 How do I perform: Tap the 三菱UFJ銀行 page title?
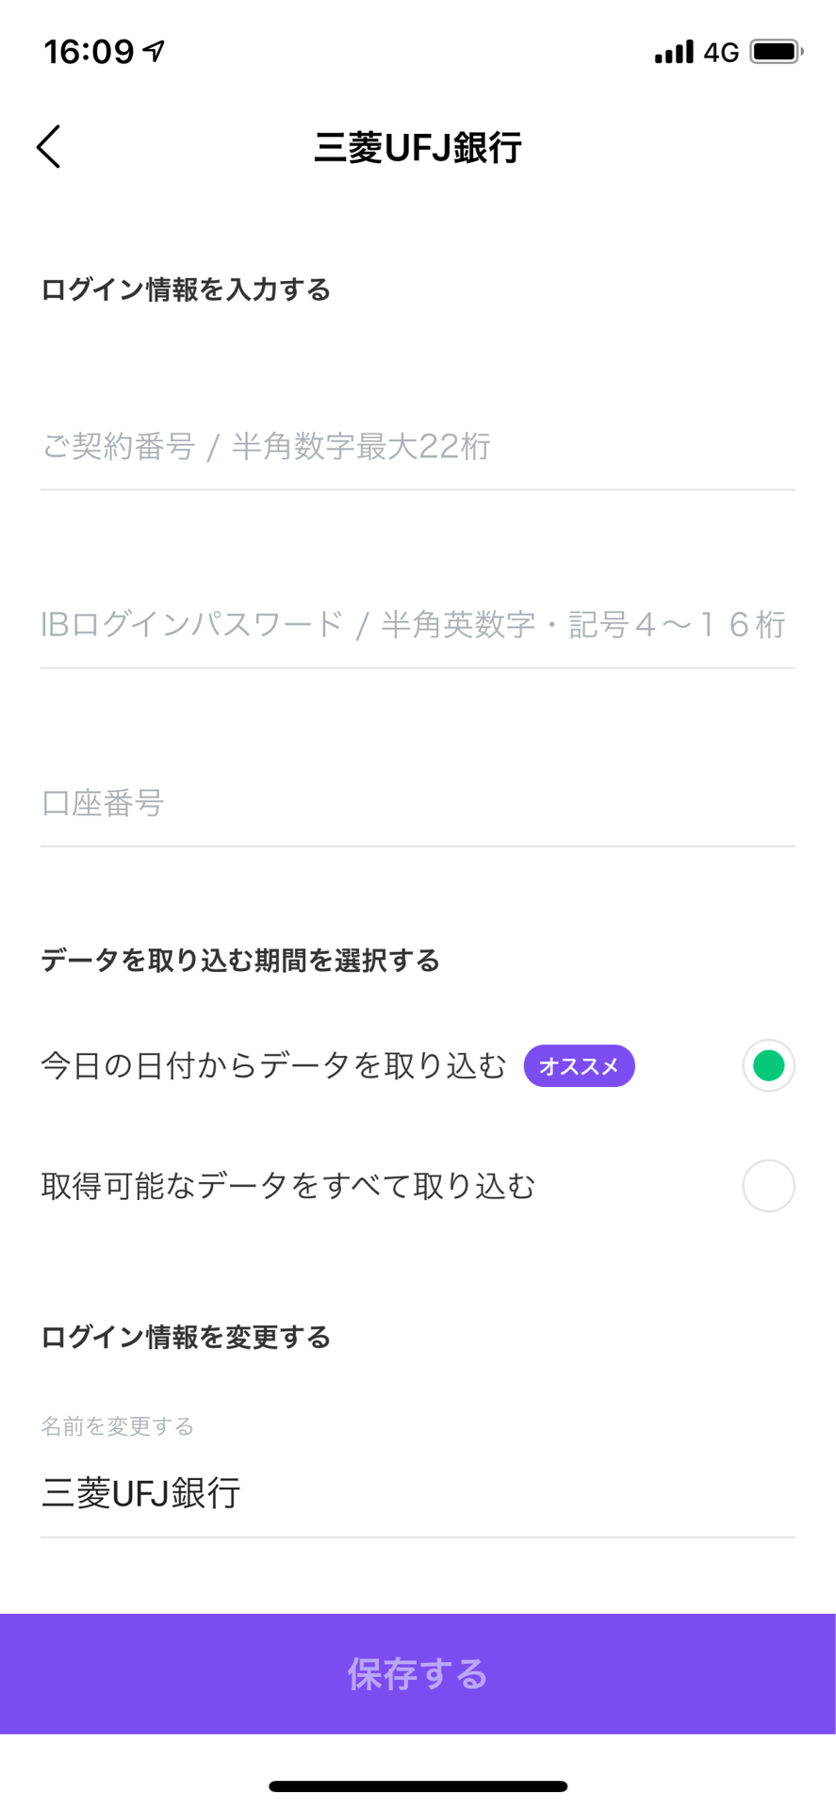[418, 148]
